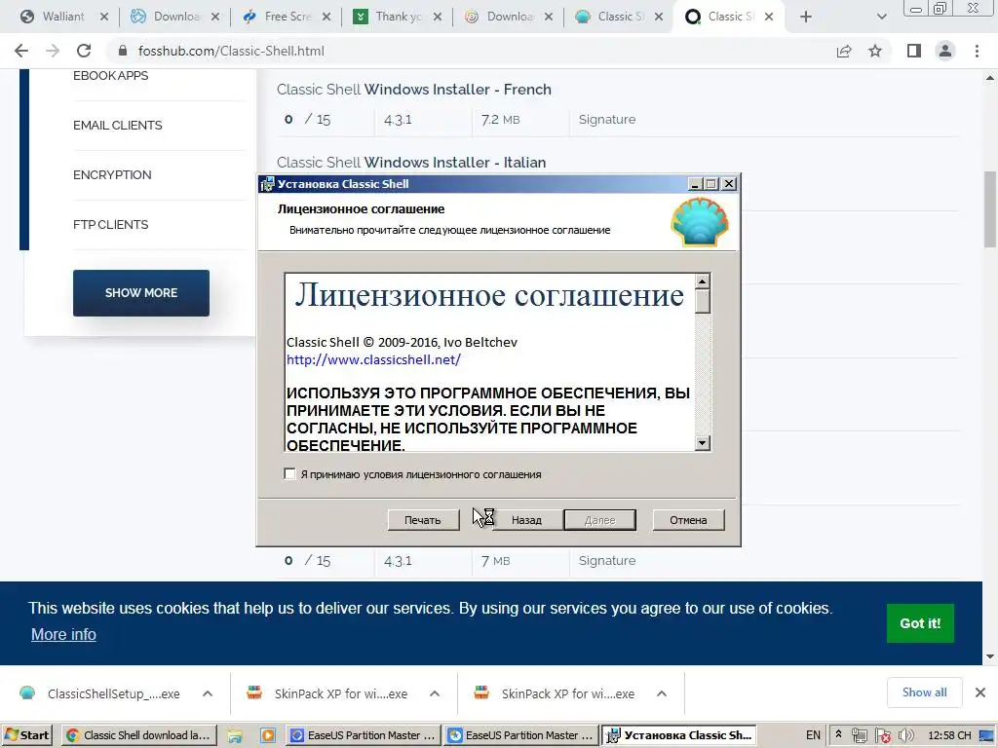998x748 pixels.
Task: Open EBOOK APPS category
Action: pos(111,76)
